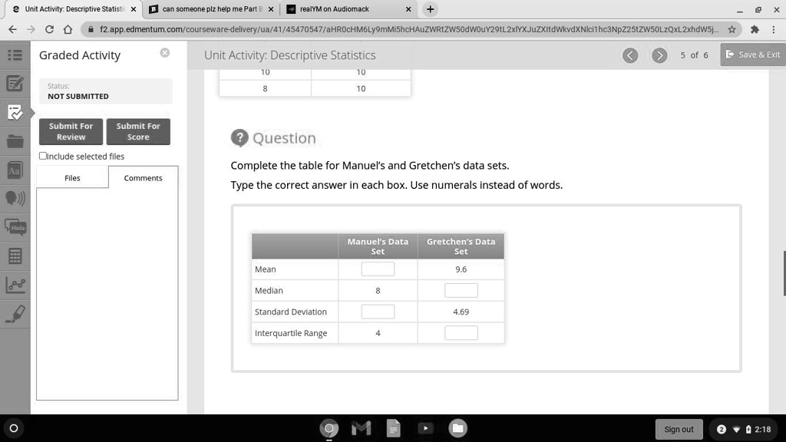Go to the next question with right arrow
Image resolution: width=786 pixels, height=442 pixels.
[x=659, y=55]
